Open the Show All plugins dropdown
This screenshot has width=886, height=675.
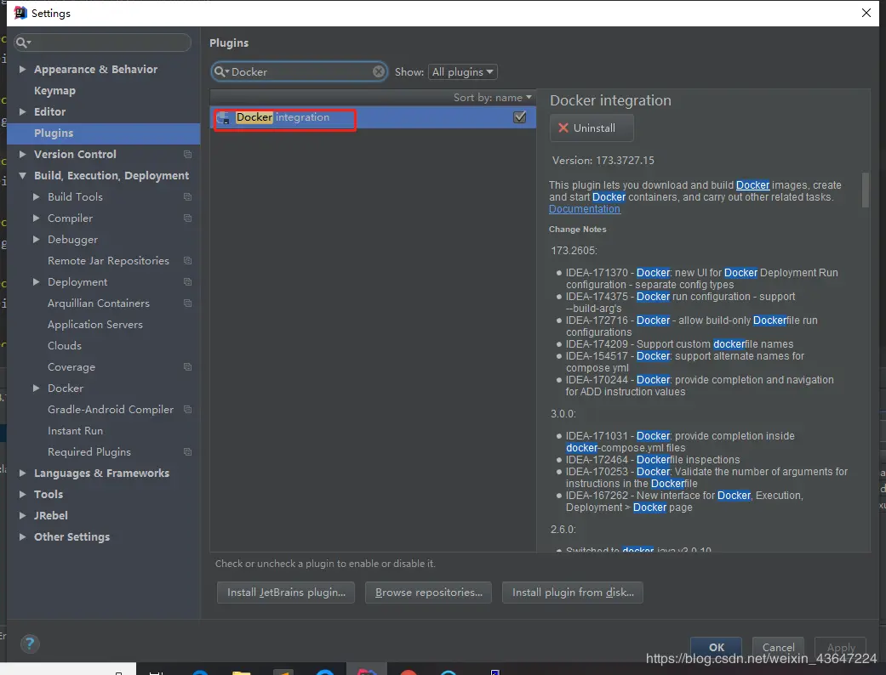[x=463, y=71]
